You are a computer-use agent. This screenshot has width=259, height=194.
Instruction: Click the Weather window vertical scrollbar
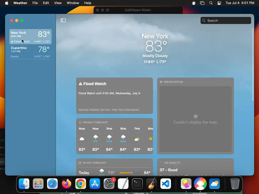coord(253,64)
